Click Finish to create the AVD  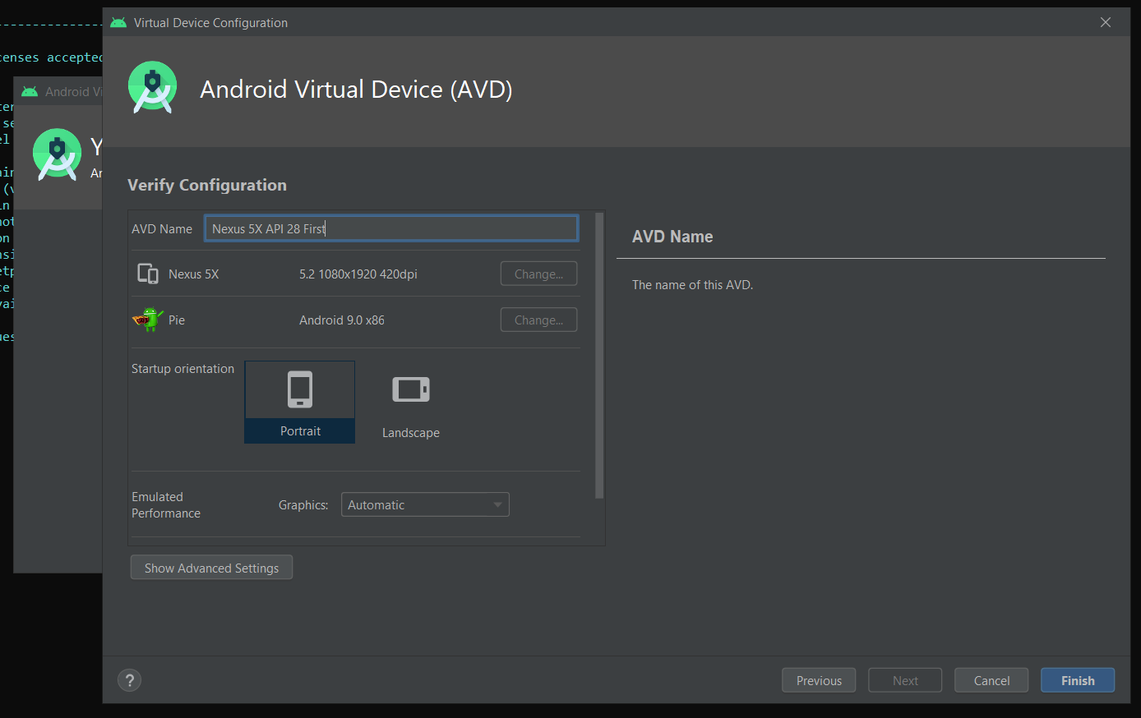tap(1078, 680)
